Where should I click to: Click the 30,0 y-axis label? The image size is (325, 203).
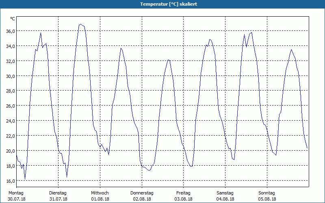pos(11,76)
